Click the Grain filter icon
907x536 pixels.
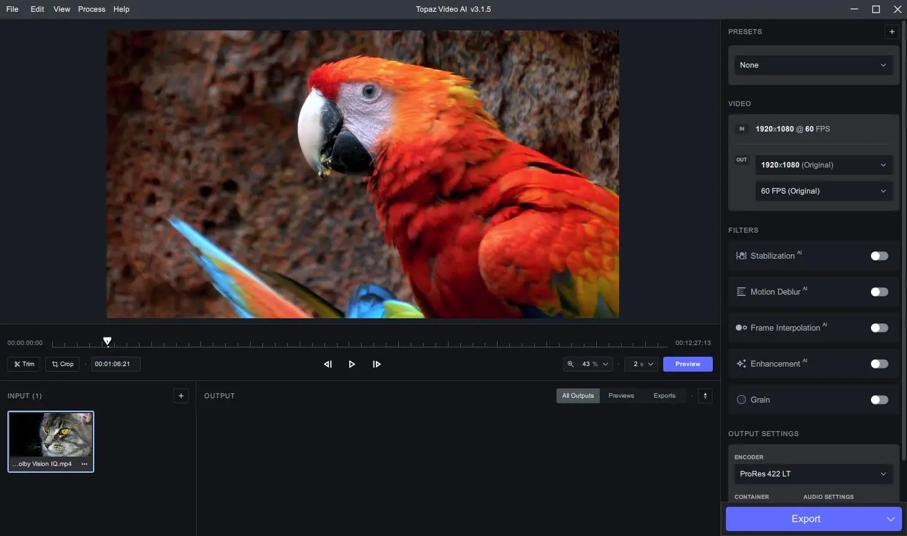click(x=741, y=400)
